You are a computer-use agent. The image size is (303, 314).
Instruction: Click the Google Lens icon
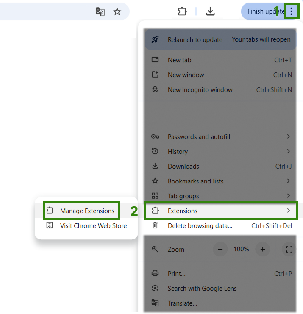point(155,288)
